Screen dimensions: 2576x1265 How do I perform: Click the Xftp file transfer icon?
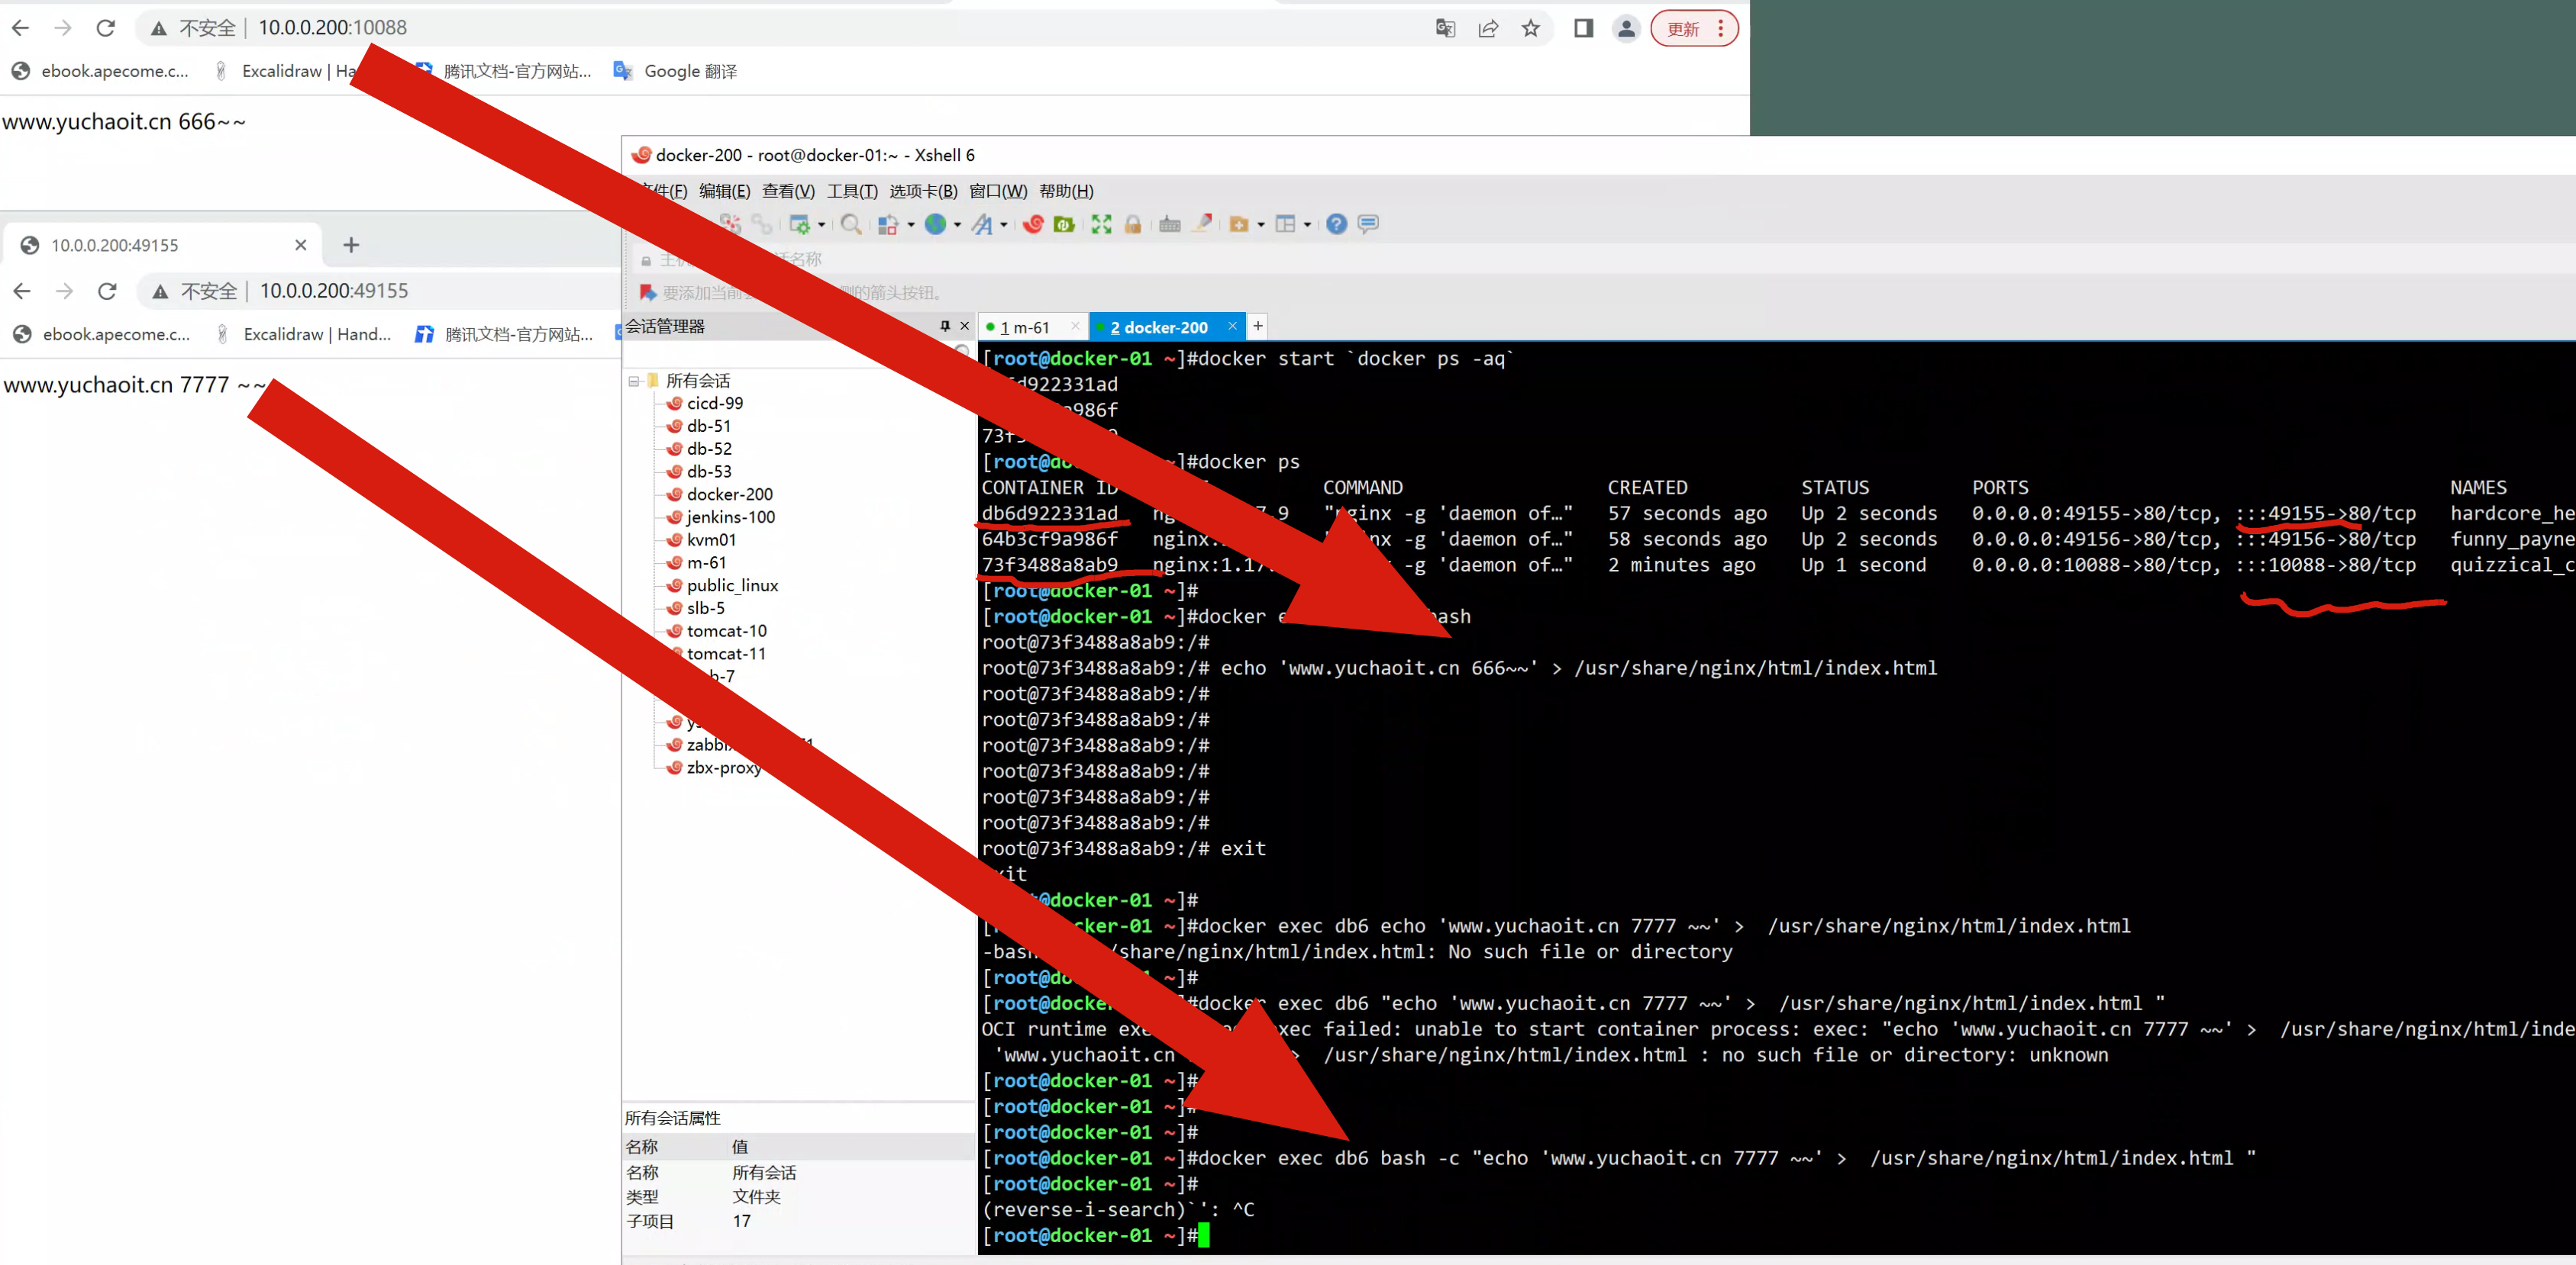click(x=1064, y=224)
